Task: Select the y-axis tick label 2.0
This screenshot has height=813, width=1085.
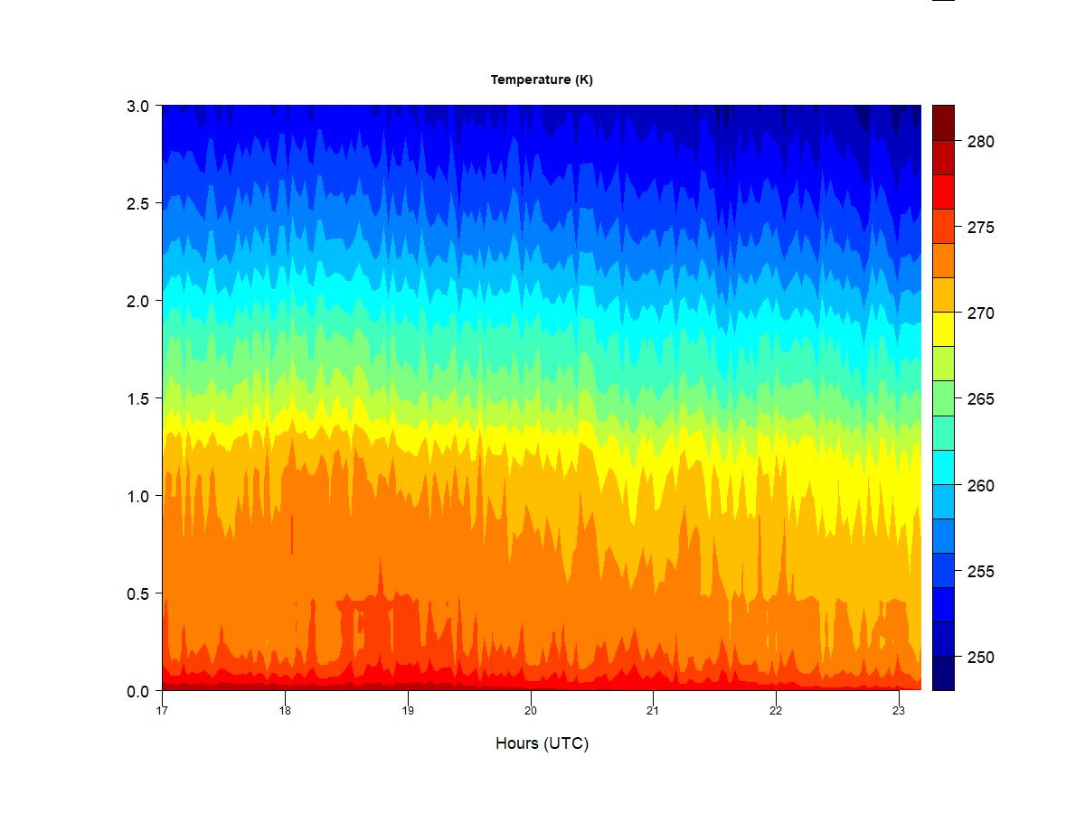Action: (x=138, y=301)
